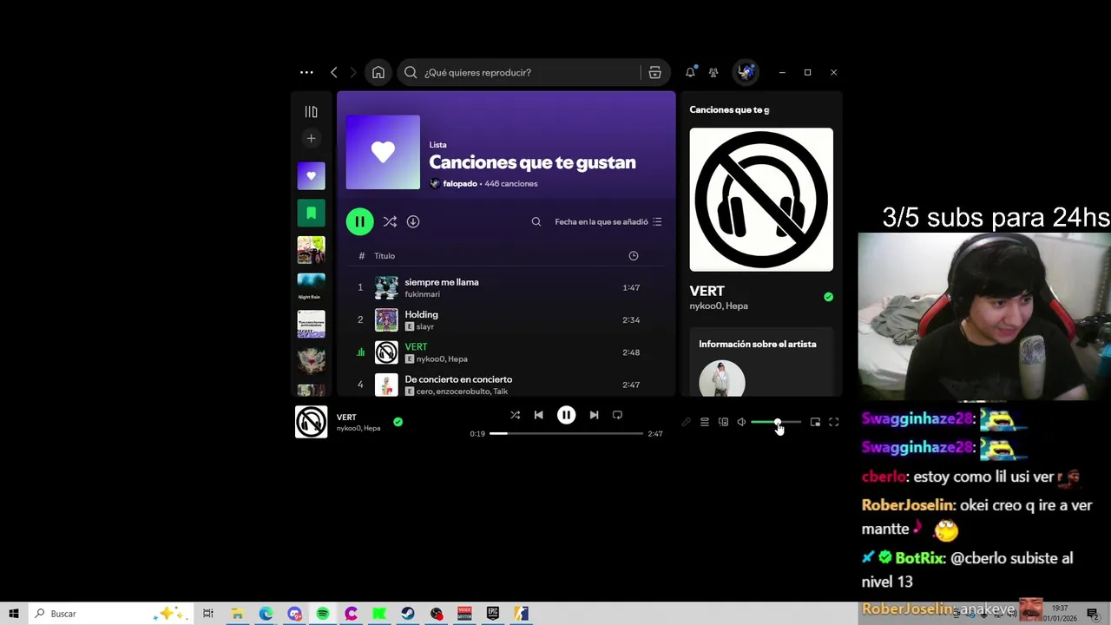Image resolution: width=1111 pixels, height=625 pixels.
Task: Open lyrics microphone icon
Action: pos(686,422)
